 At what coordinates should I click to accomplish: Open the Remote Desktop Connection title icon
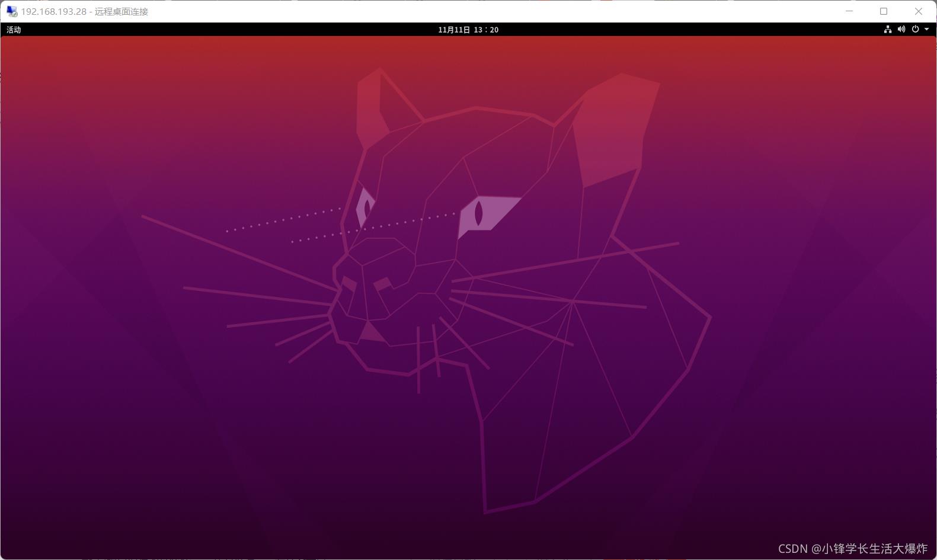tap(12, 11)
